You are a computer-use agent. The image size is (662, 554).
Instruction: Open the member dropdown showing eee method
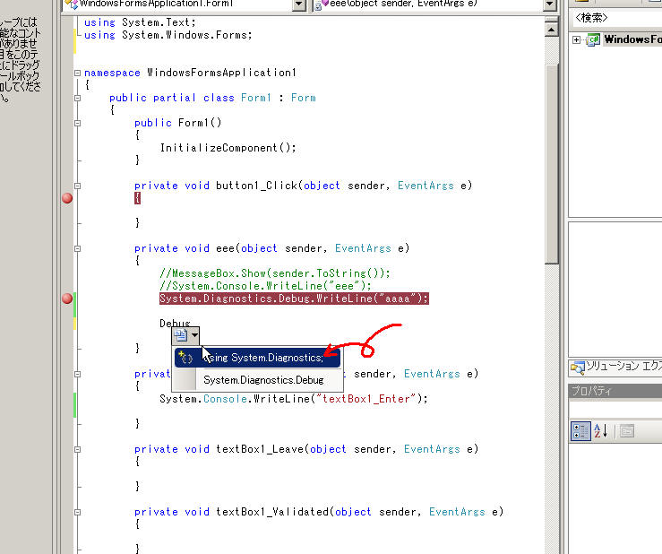tap(549, 4)
